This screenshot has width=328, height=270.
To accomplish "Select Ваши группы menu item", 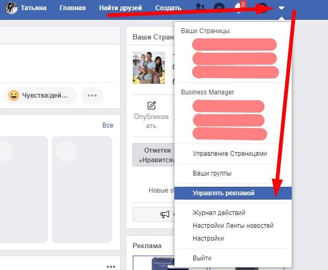I will 212,173.
